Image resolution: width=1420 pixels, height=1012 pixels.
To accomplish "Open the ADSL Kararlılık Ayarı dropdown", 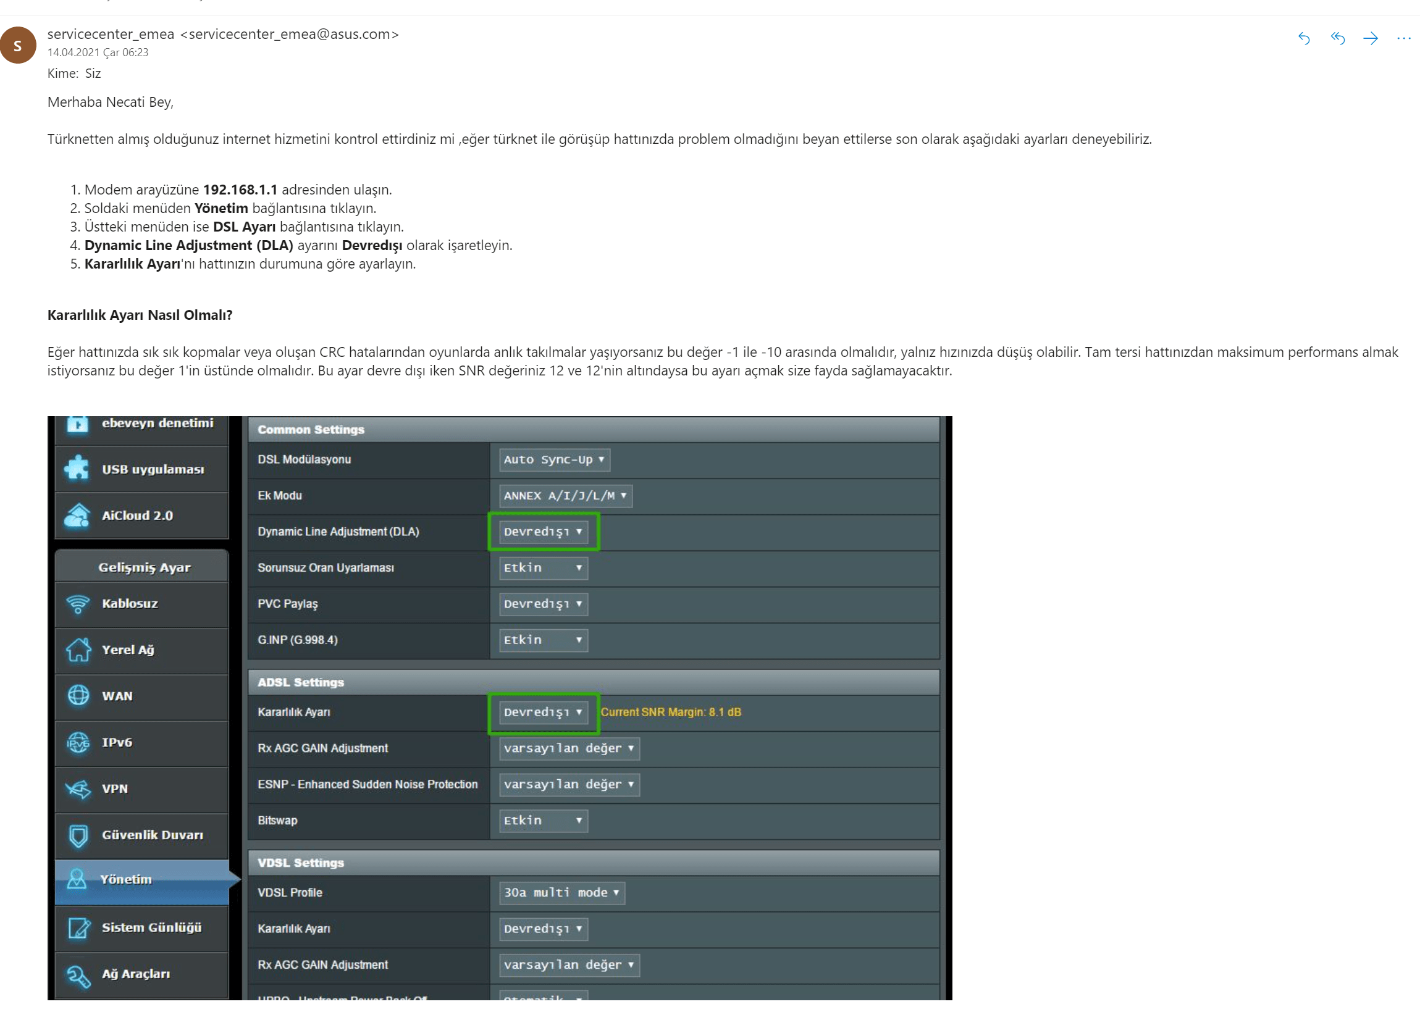I will 543,713.
